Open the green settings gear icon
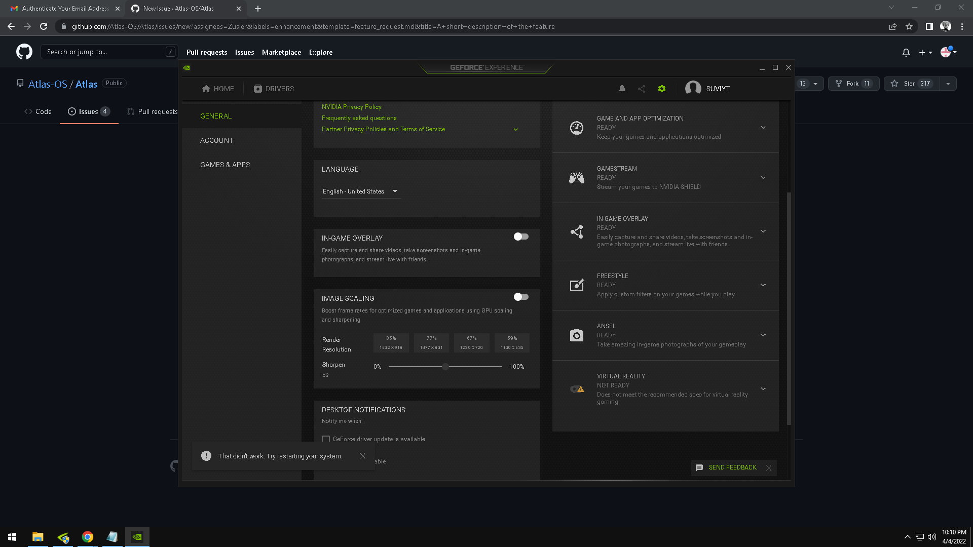Viewport: 973px width, 547px height. click(x=662, y=89)
